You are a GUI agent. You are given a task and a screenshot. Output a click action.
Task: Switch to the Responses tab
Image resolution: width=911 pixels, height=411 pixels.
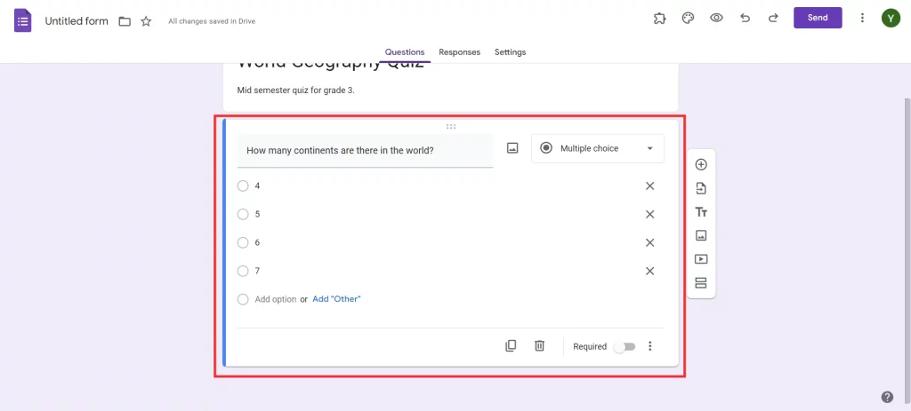point(460,52)
